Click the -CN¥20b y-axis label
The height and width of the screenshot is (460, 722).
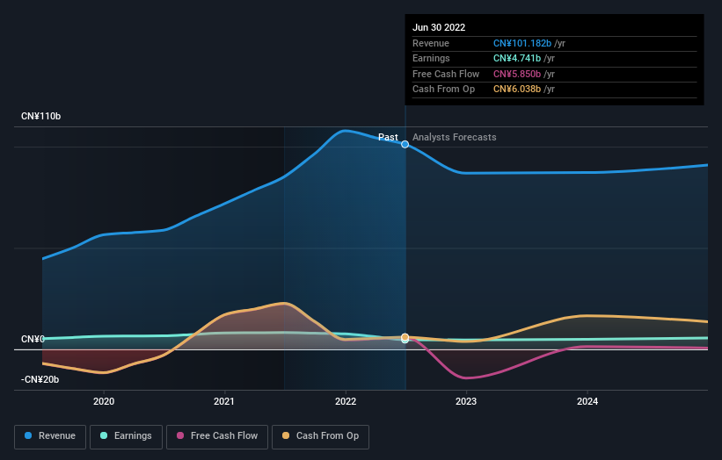[40, 379]
